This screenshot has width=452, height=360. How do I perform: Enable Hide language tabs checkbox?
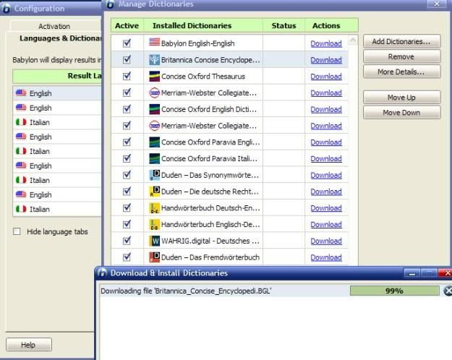click(17, 231)
